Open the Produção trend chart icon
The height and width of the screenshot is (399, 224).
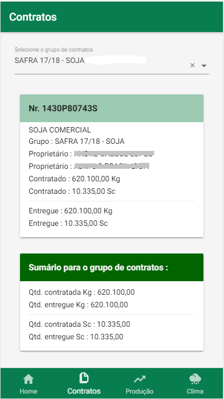140,379
